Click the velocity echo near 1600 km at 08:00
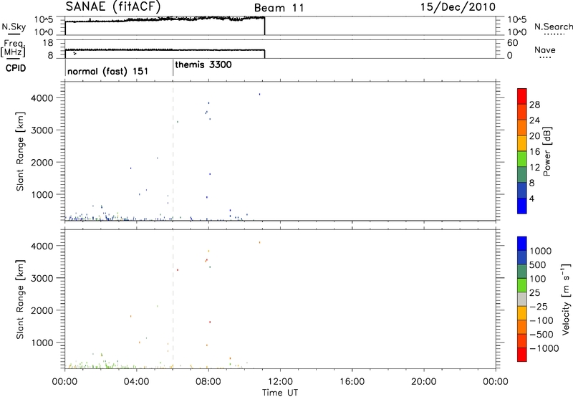573x397 pixels. coord(210,322)
